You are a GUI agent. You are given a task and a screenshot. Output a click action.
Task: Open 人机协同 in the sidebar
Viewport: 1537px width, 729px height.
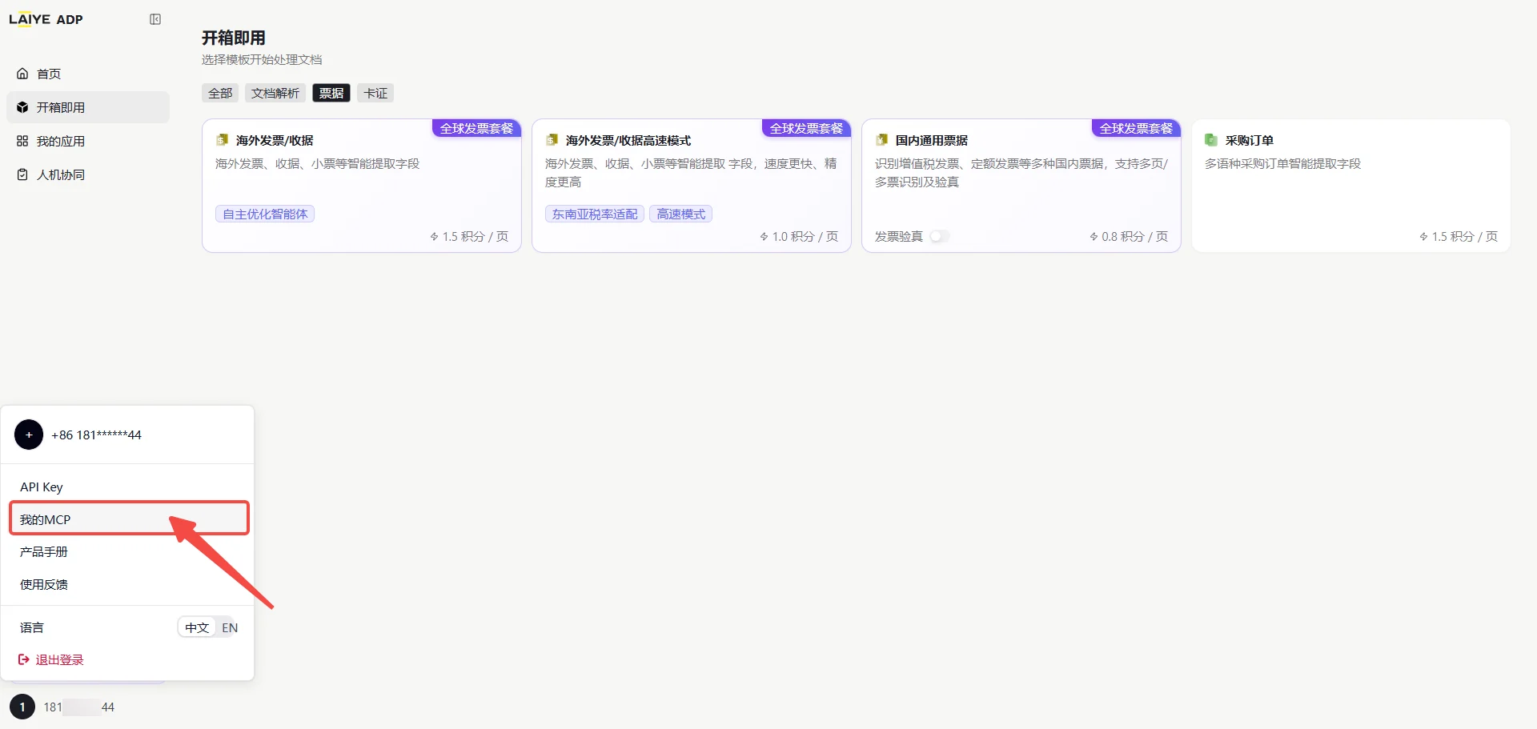pyautogui.click(x=88, y=174)
